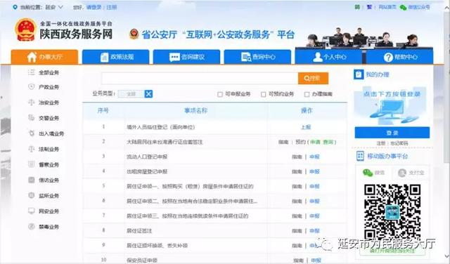Check the 可申报业务 checkbox
Viewport: 450px width, 264px height.
tap(220, 94)
